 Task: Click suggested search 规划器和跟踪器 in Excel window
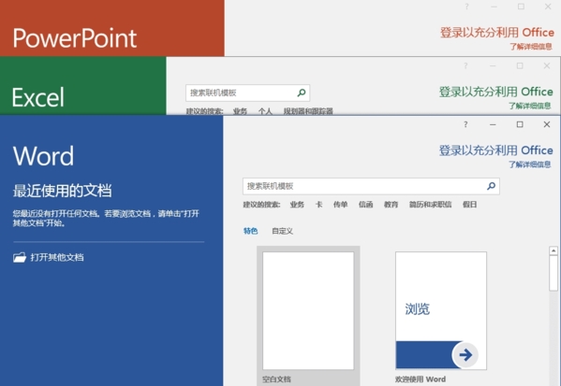[x=308, y=111]
